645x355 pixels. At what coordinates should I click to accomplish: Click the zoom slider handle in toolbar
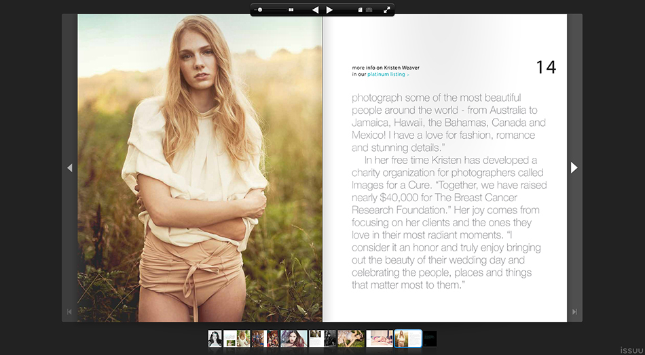click(x=260, y=10)
